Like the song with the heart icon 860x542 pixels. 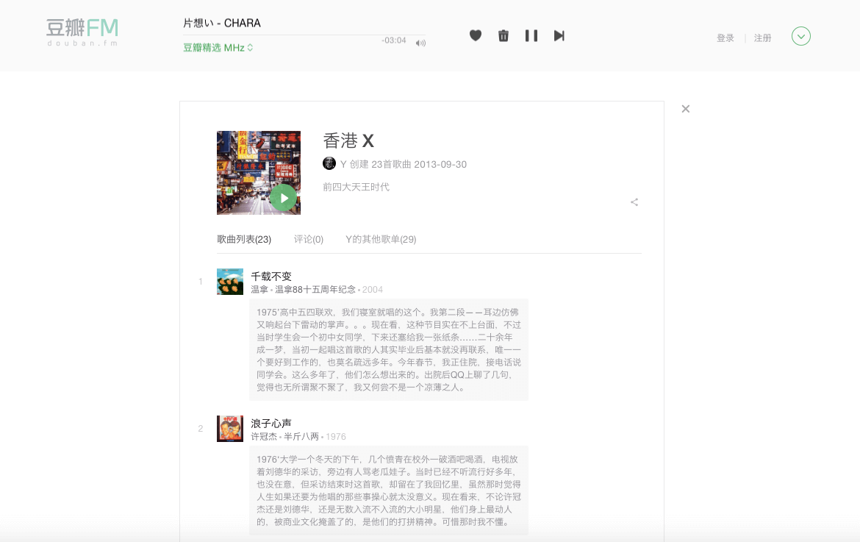point(476,35)
